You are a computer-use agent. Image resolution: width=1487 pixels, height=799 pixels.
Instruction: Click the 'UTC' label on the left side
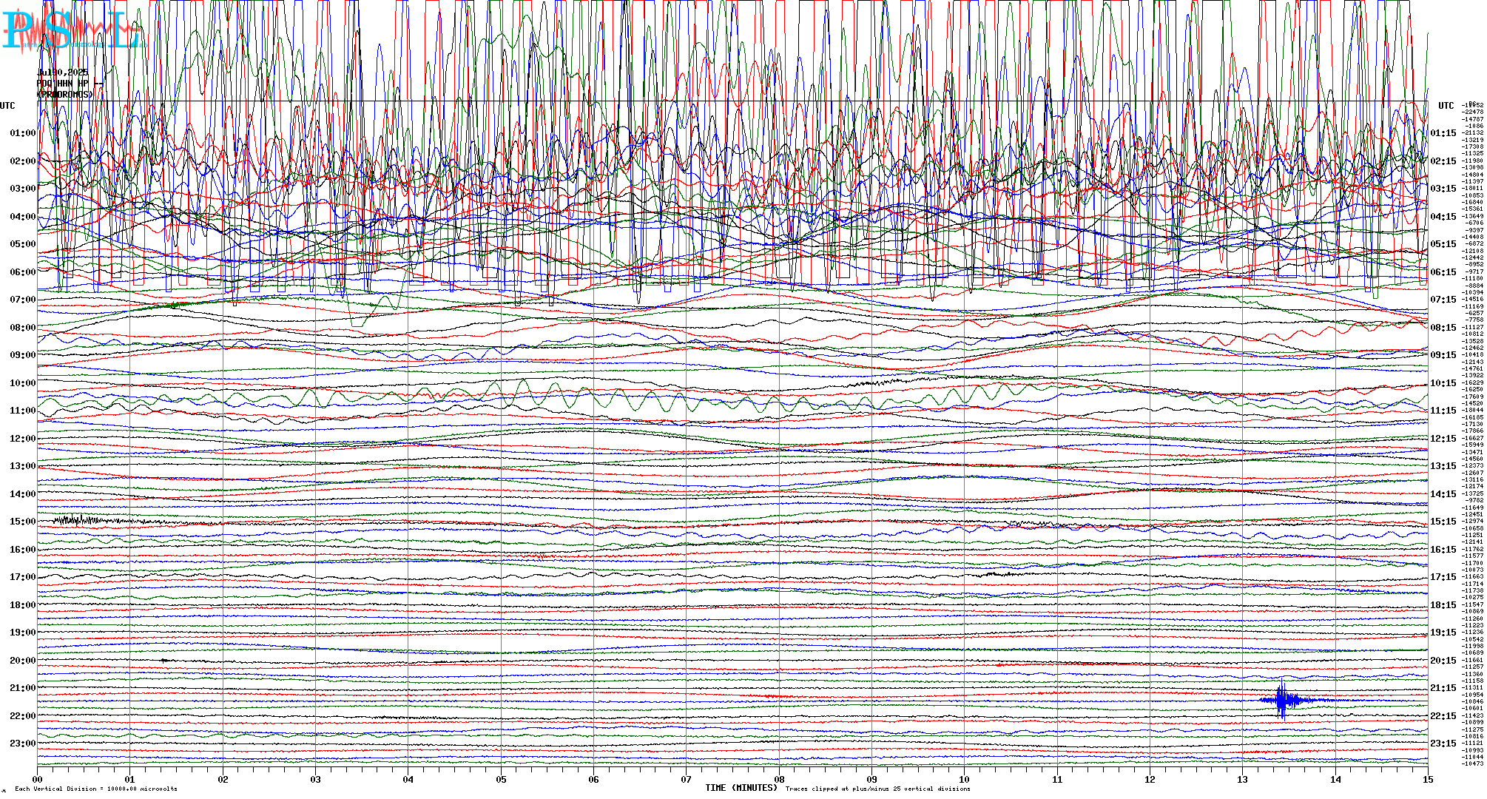[x=7, y=106]
